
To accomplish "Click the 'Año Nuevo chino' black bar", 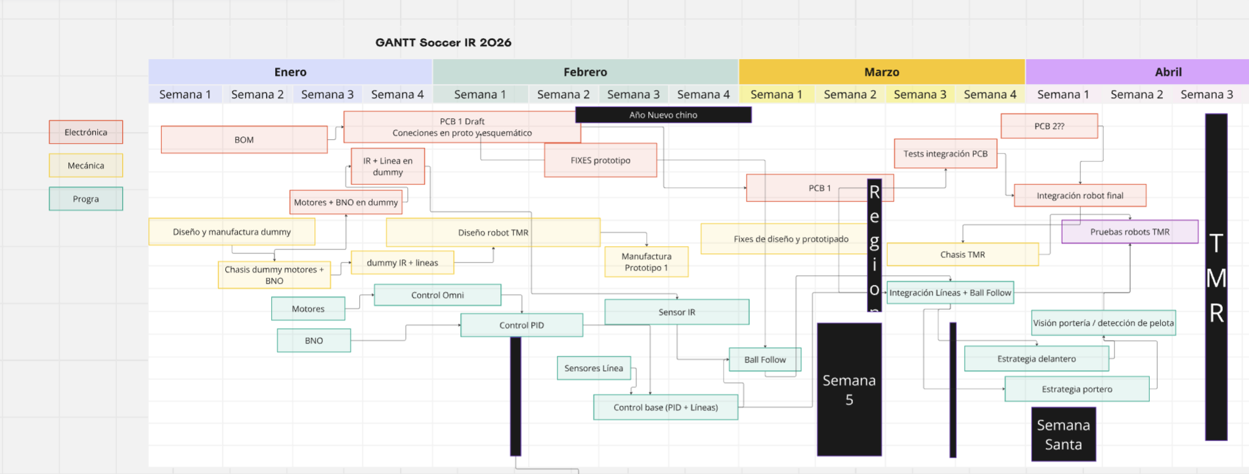I will (x=663, y=115).
